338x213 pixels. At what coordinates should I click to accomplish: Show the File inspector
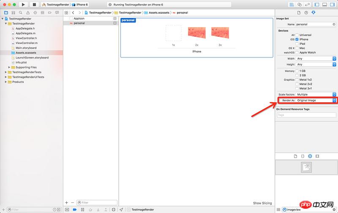tap(299, 13)
